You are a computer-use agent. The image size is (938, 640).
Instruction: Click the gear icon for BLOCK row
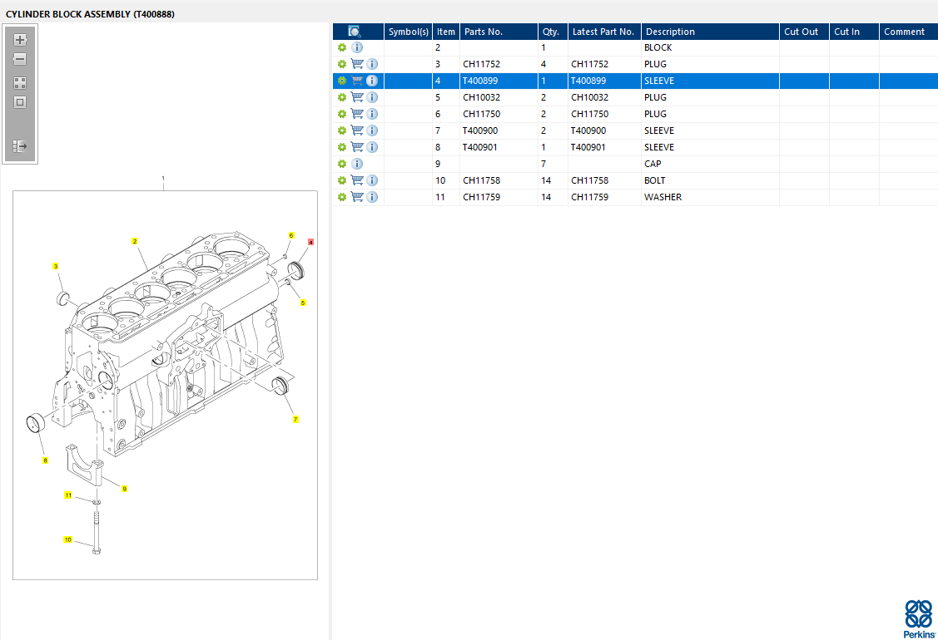point(342,47)
